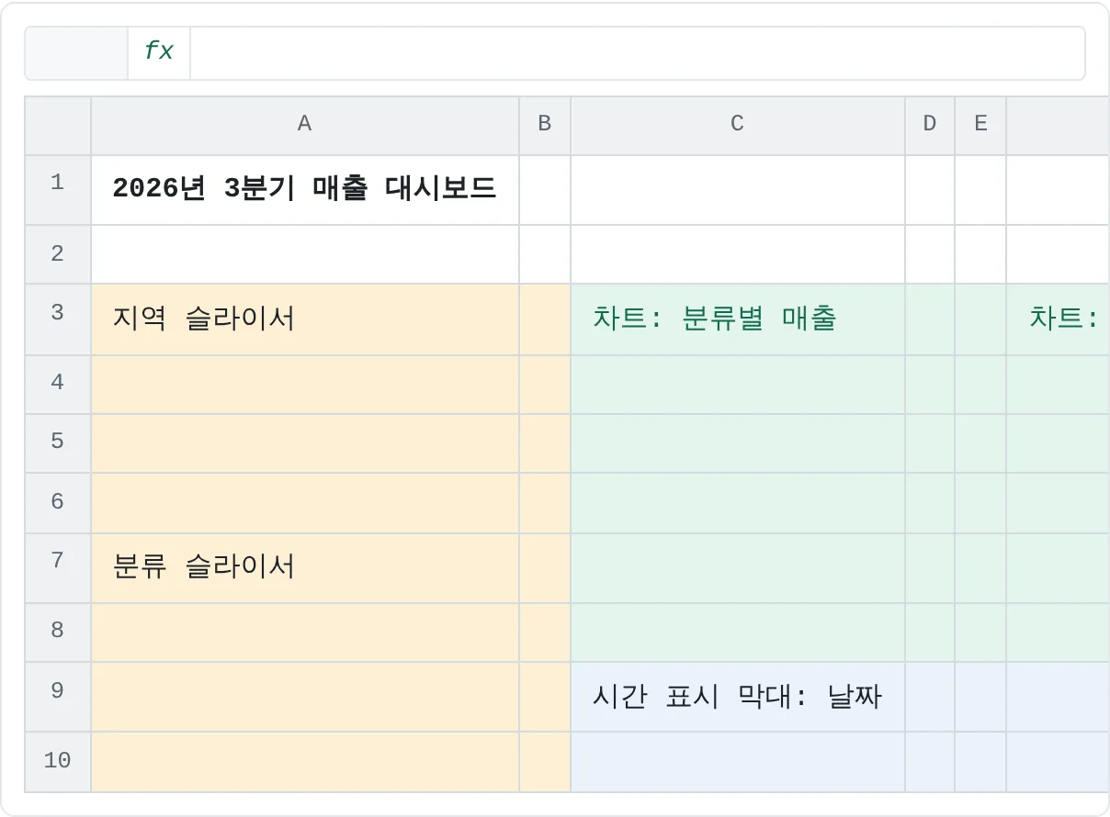Select row 2 header
Screen dimensions: 1110x817
pyautogui.click(x=58, y=254)
